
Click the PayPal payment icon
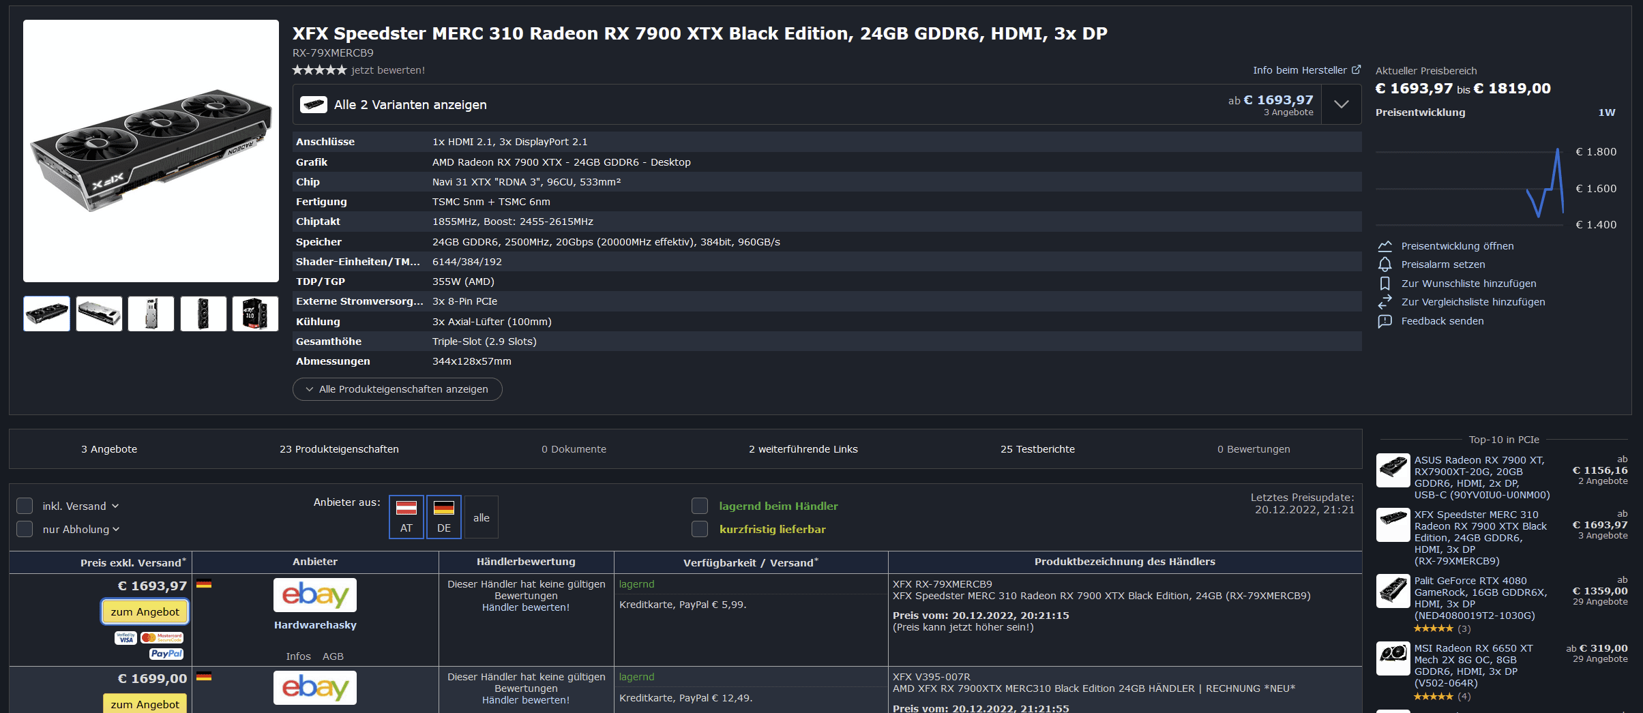166,654
